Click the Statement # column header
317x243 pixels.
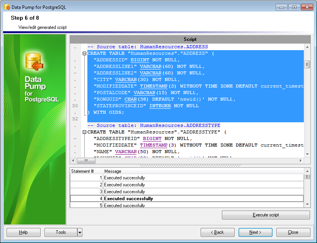(87, 171)
